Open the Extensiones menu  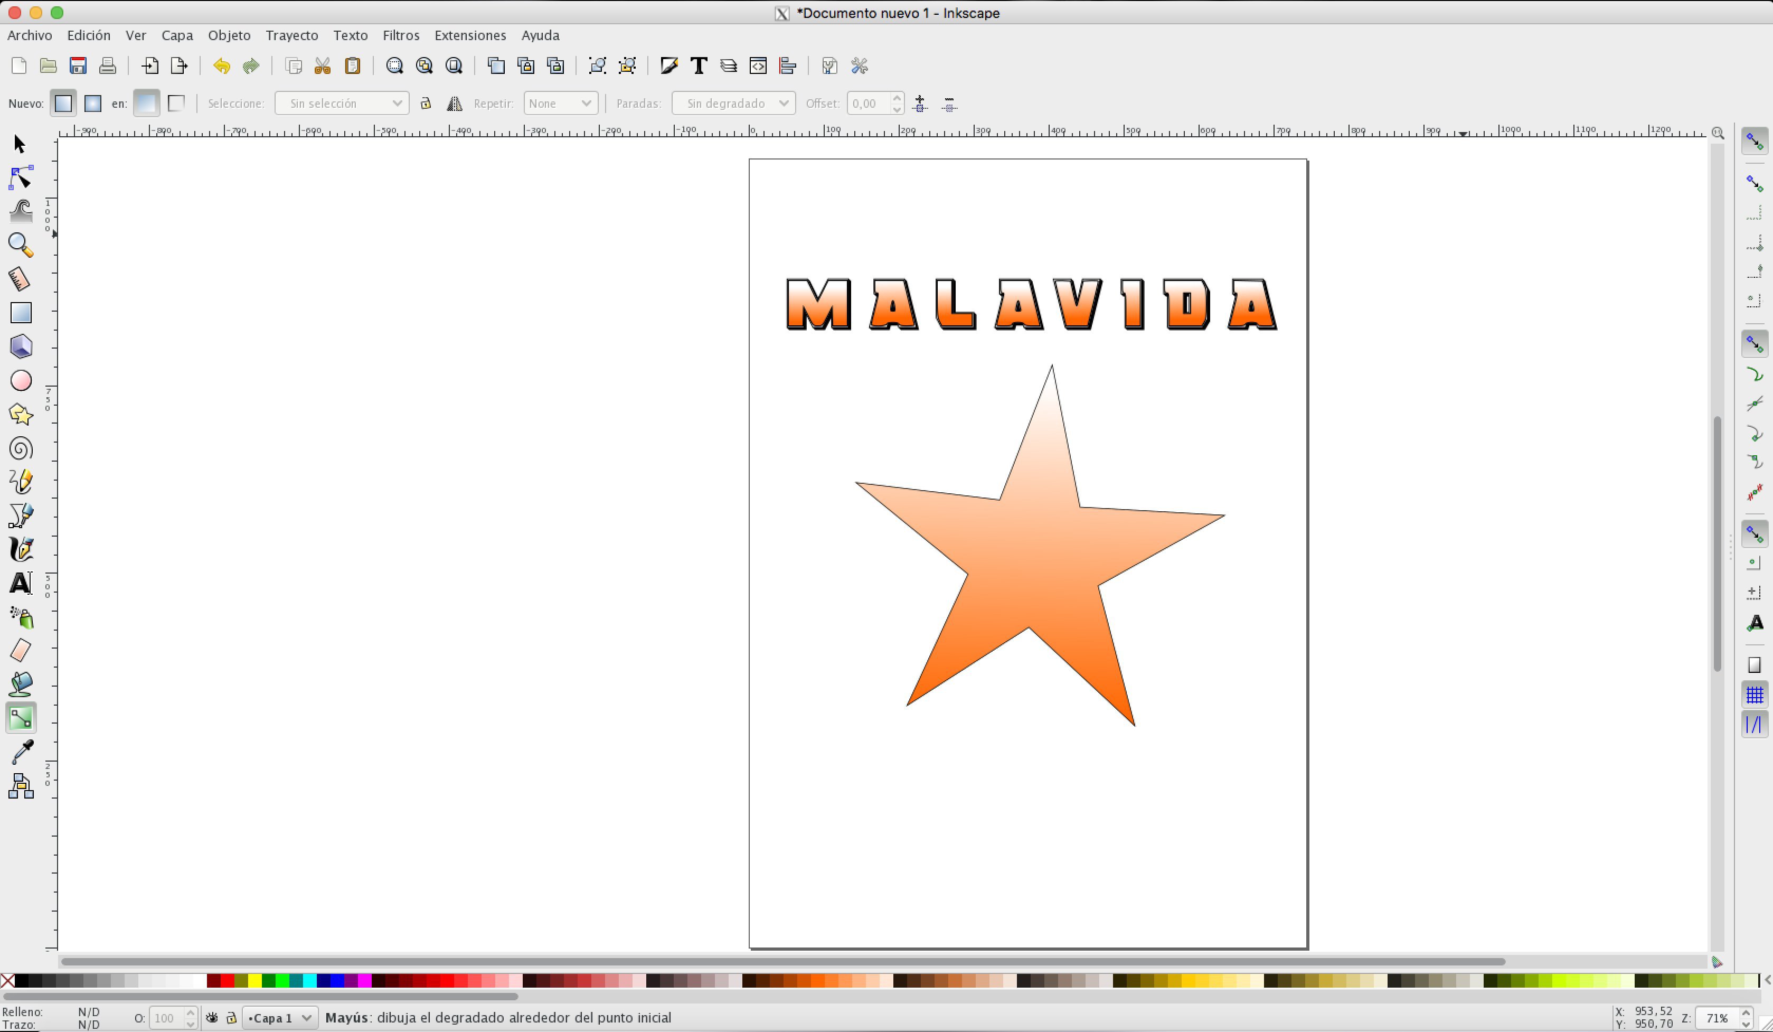click(469, 35)
